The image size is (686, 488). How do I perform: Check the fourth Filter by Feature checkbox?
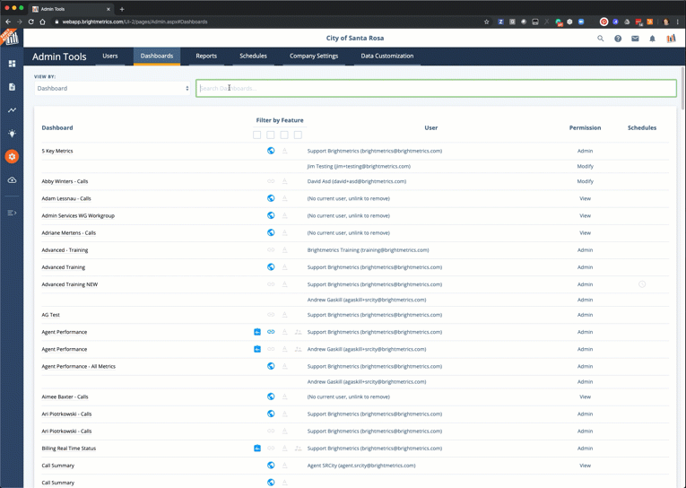298,135
